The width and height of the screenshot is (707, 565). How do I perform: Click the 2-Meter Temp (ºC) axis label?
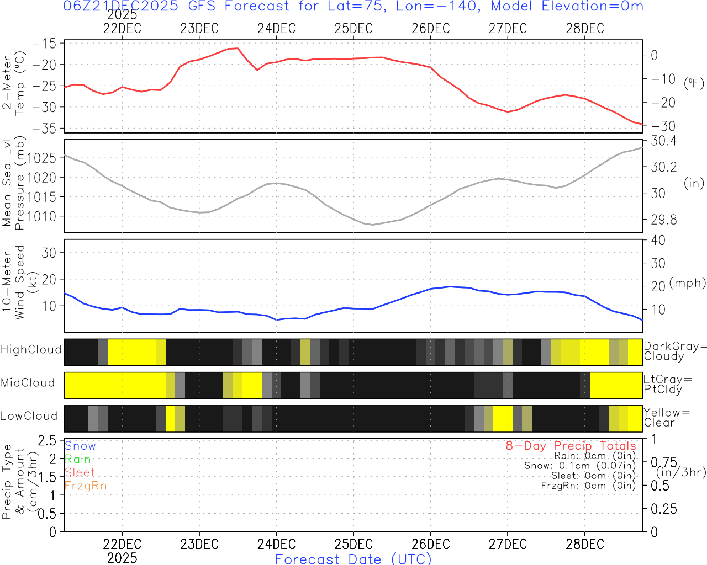14,84
